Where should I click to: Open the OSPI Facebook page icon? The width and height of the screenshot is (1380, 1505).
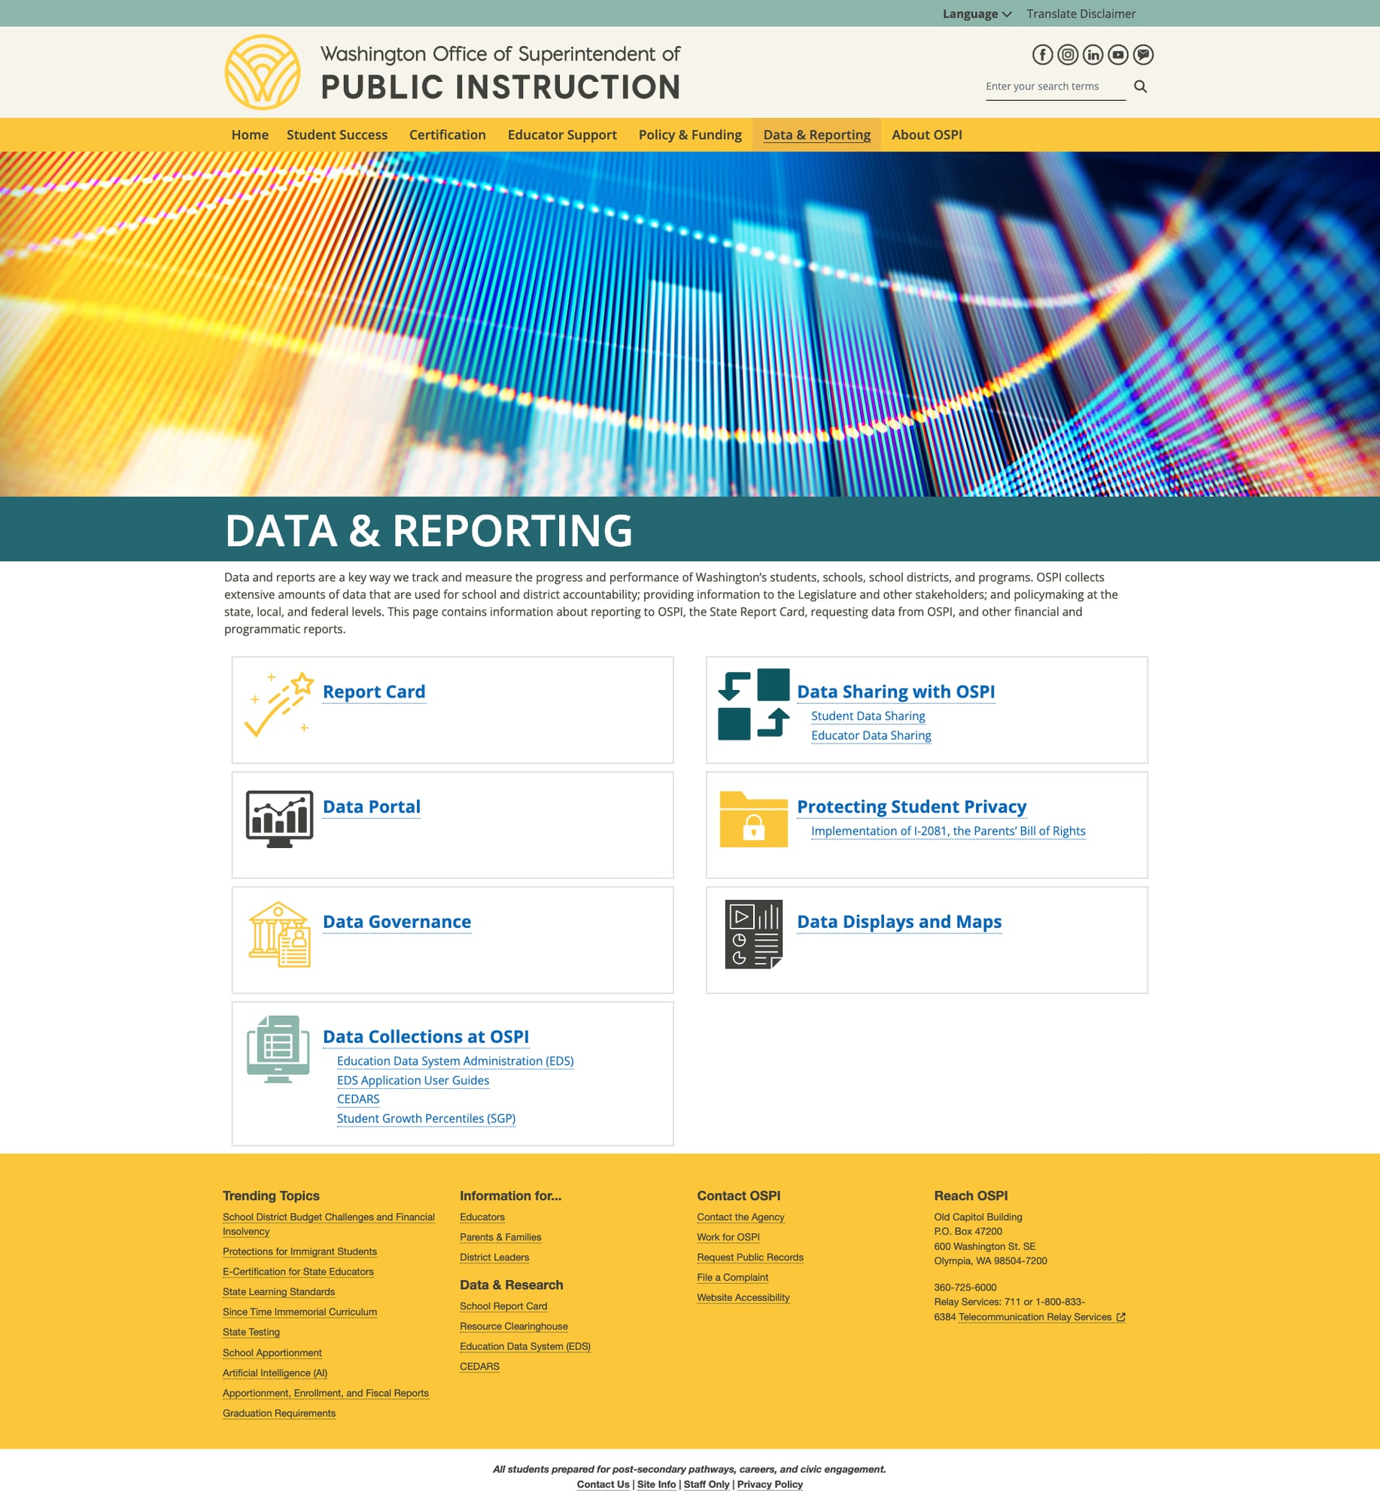point(1042,54)
